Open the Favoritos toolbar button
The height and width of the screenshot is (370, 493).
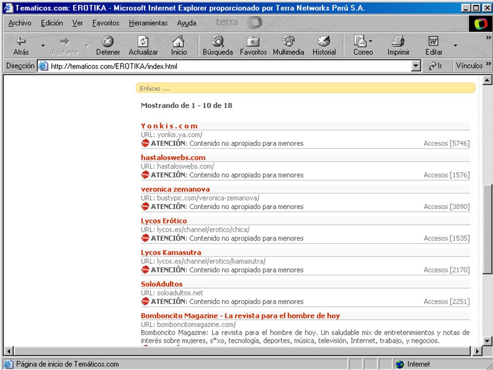click(253, 46)
